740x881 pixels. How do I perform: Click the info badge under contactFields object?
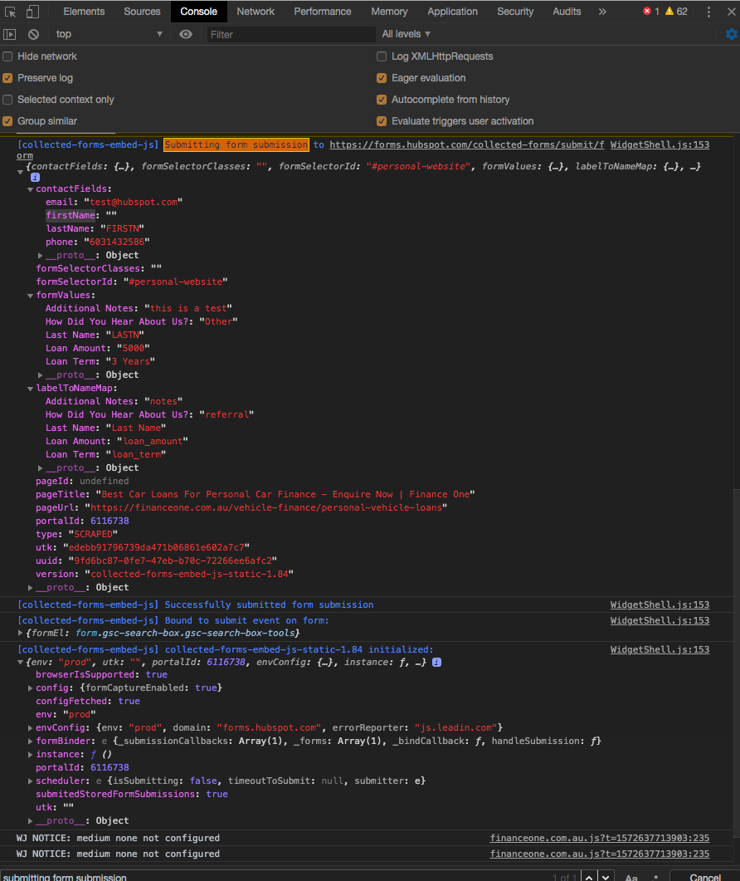click(35, 177)
